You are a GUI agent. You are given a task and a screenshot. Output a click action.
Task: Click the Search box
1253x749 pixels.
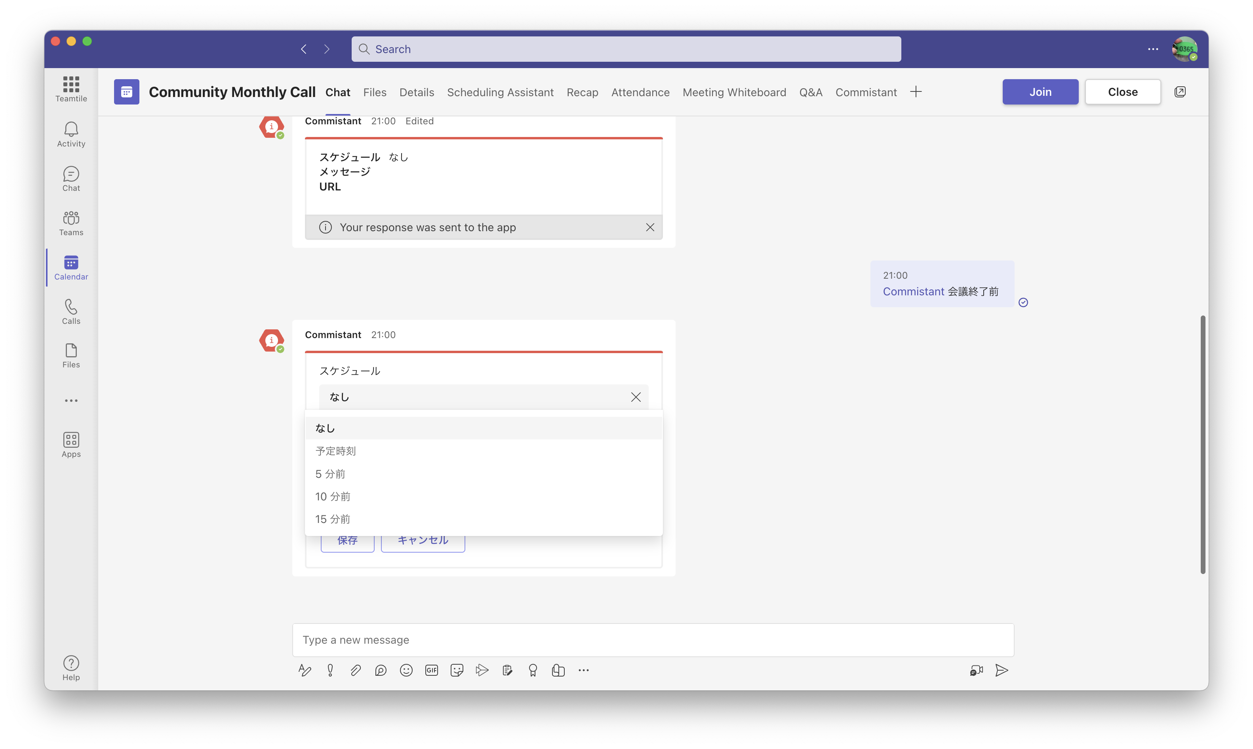click(x=626, y=49)
